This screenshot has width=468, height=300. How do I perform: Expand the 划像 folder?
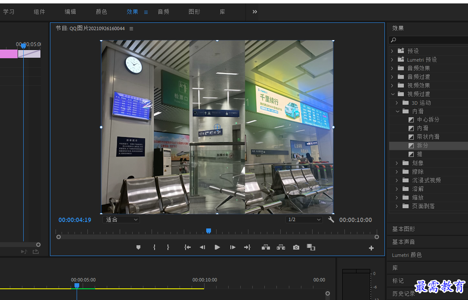[x=397, y=163]
